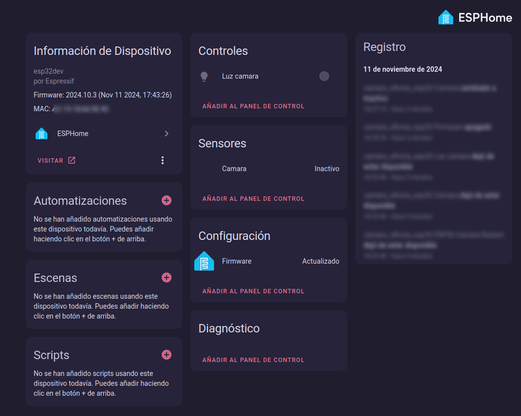Click VISITAR to open device page
The image size is (521, 416).
(56, 160)
